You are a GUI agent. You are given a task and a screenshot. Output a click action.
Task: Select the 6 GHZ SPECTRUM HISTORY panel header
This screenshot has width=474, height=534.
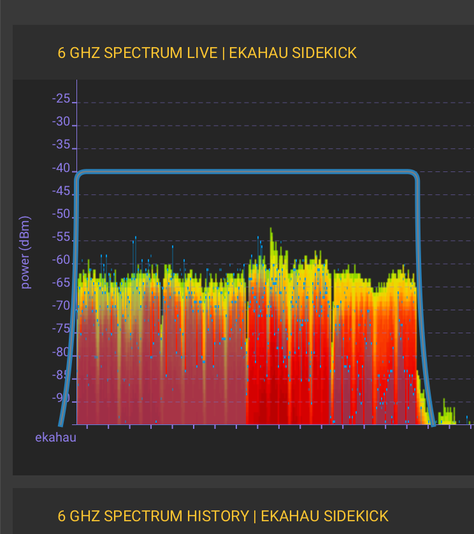[x=223, y=516]
